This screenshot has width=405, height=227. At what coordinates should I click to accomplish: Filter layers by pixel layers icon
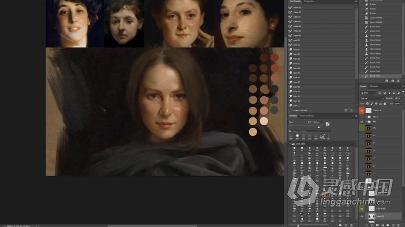point(379,93)
